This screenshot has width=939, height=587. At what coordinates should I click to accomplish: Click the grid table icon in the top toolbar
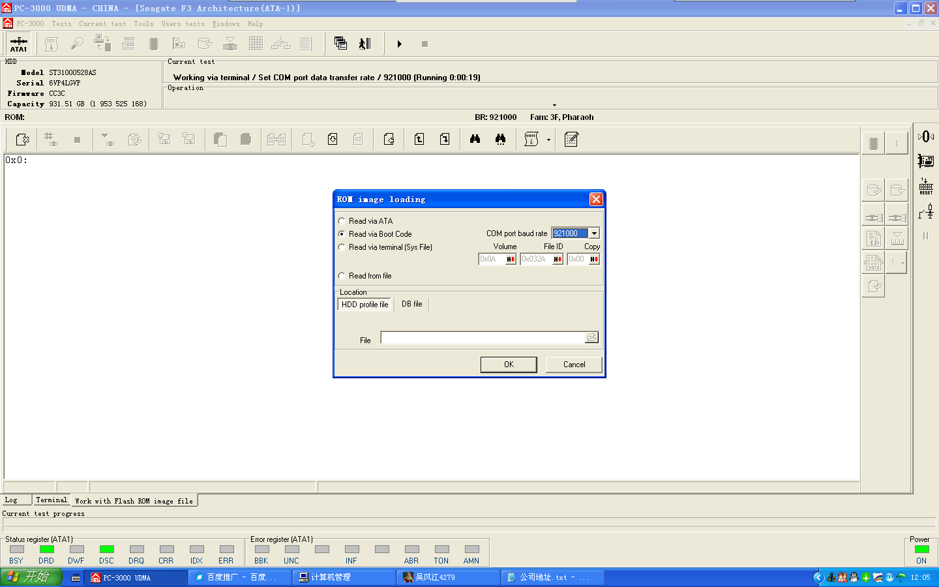256,44
